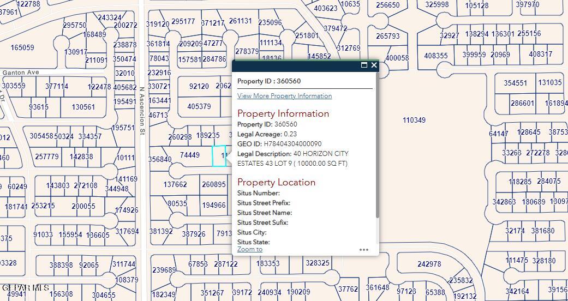Select parcel 408355 on the map
Viewport: 568px width, 301px height.
coord(436,56)
